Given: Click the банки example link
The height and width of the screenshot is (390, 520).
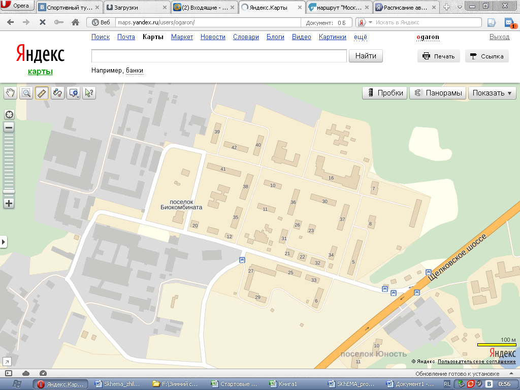Looking at the screenshot, I should pyautogui.click(x=134, y=70).
